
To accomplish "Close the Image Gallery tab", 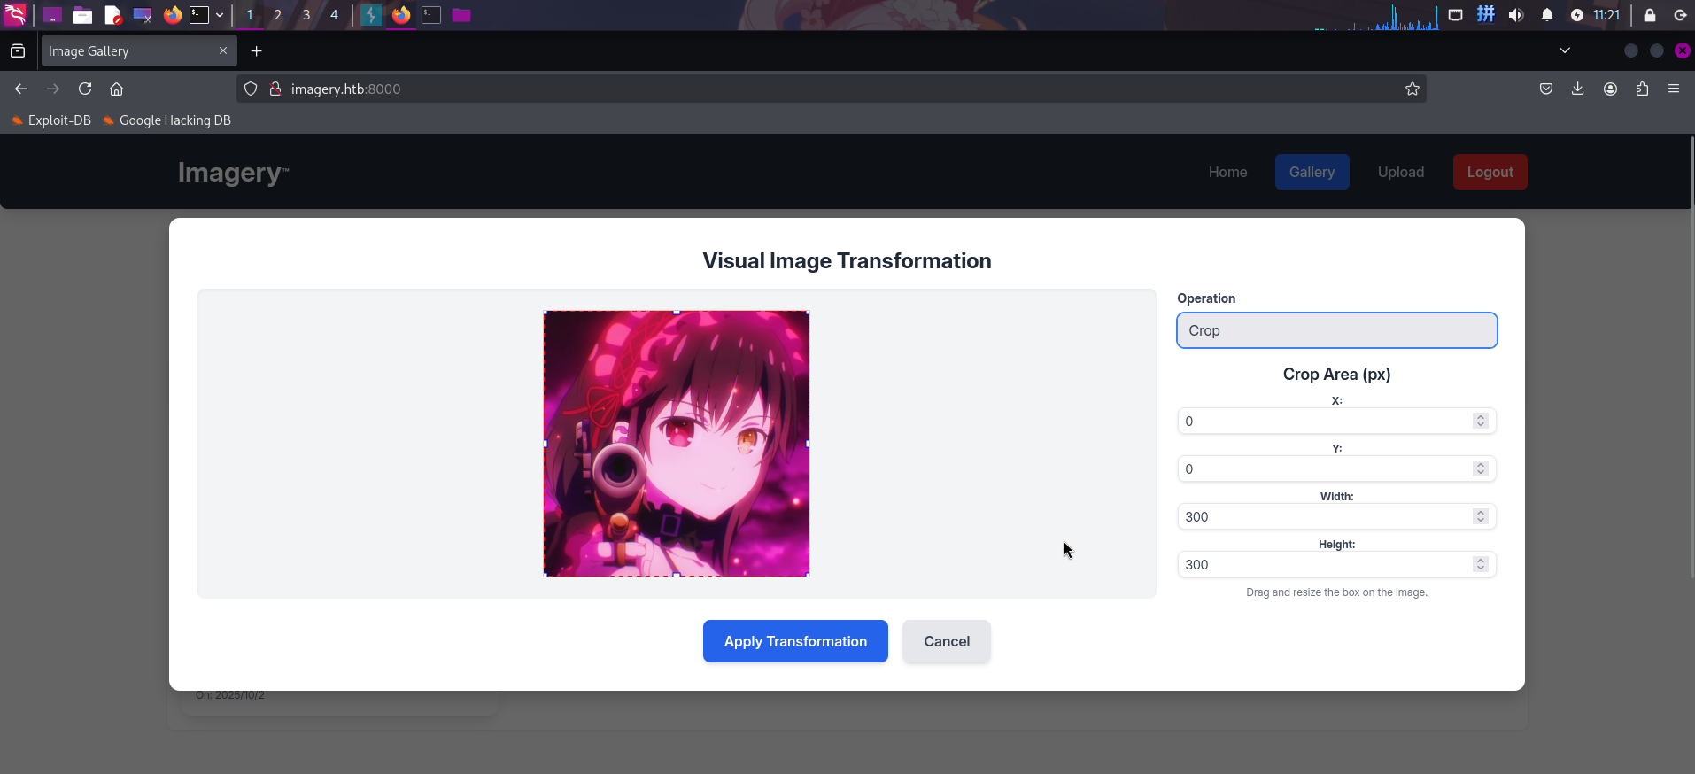I will (x=223, y=50).
